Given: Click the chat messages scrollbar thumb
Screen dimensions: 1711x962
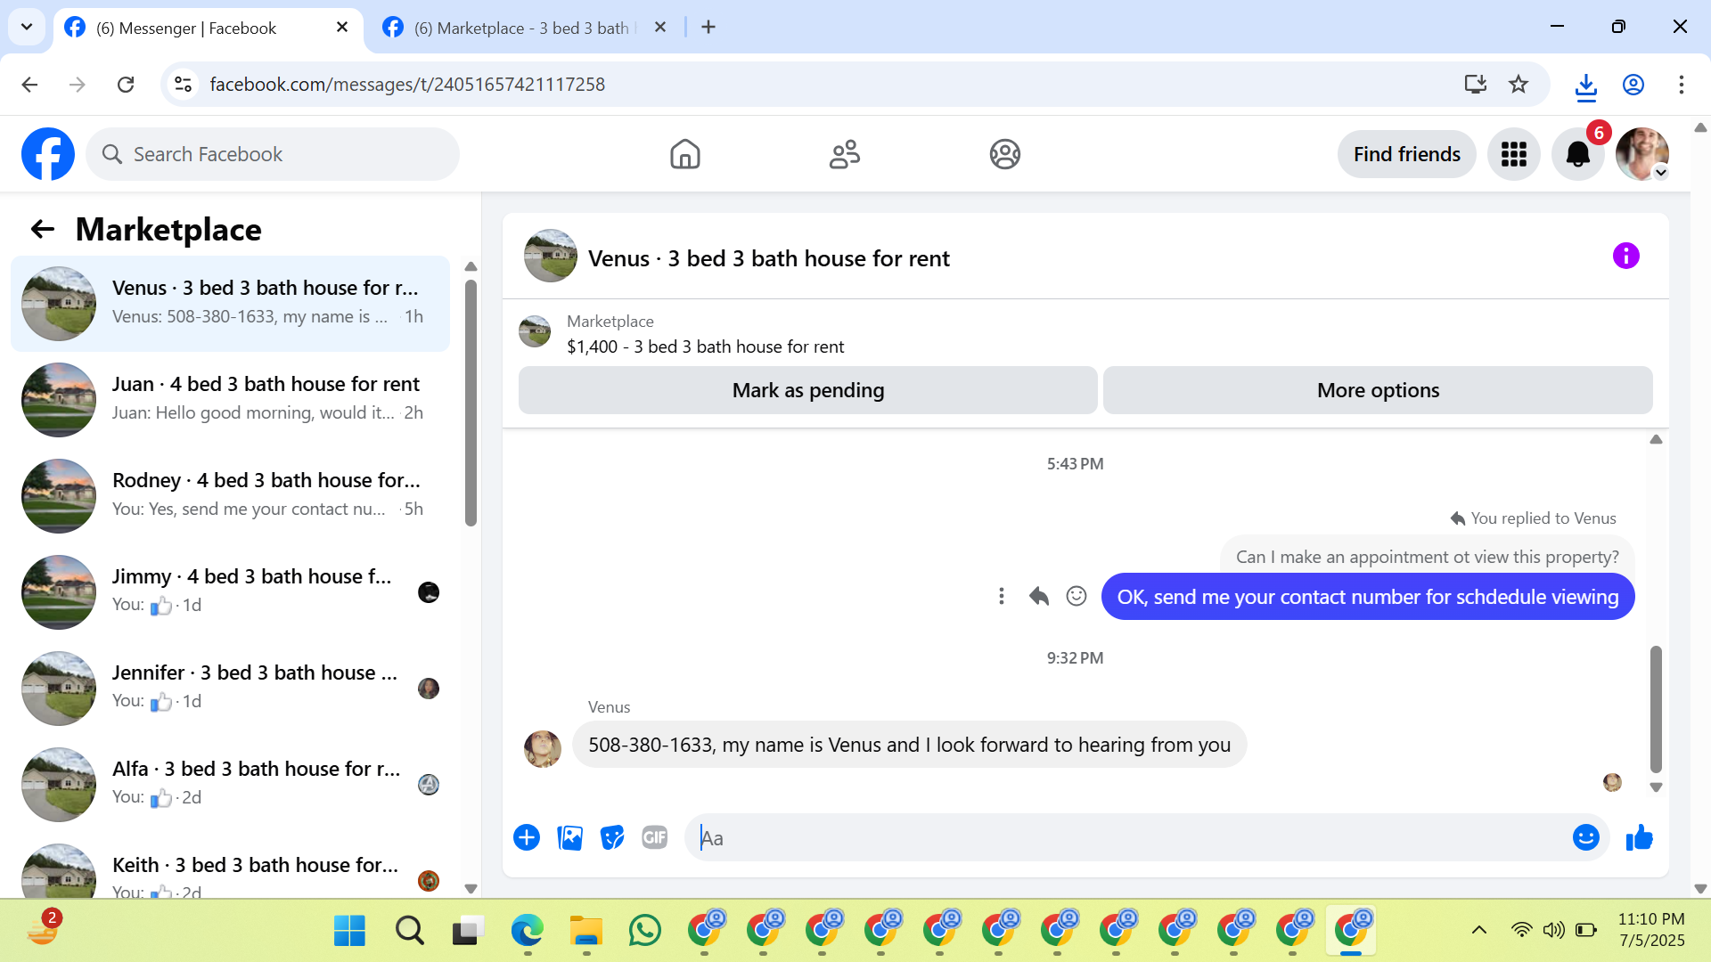Looking at the screenshot, I should point(1656,708).
